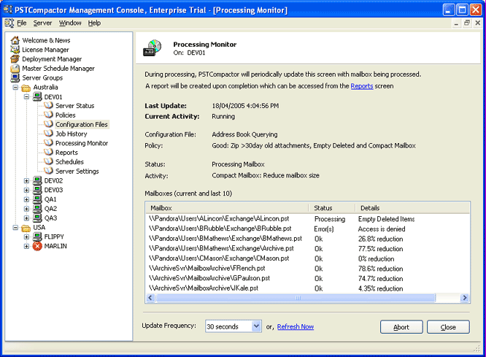Viewport: 486px width, 357px height.
Task: Click the Status column header
Action: tap(331, 208)
